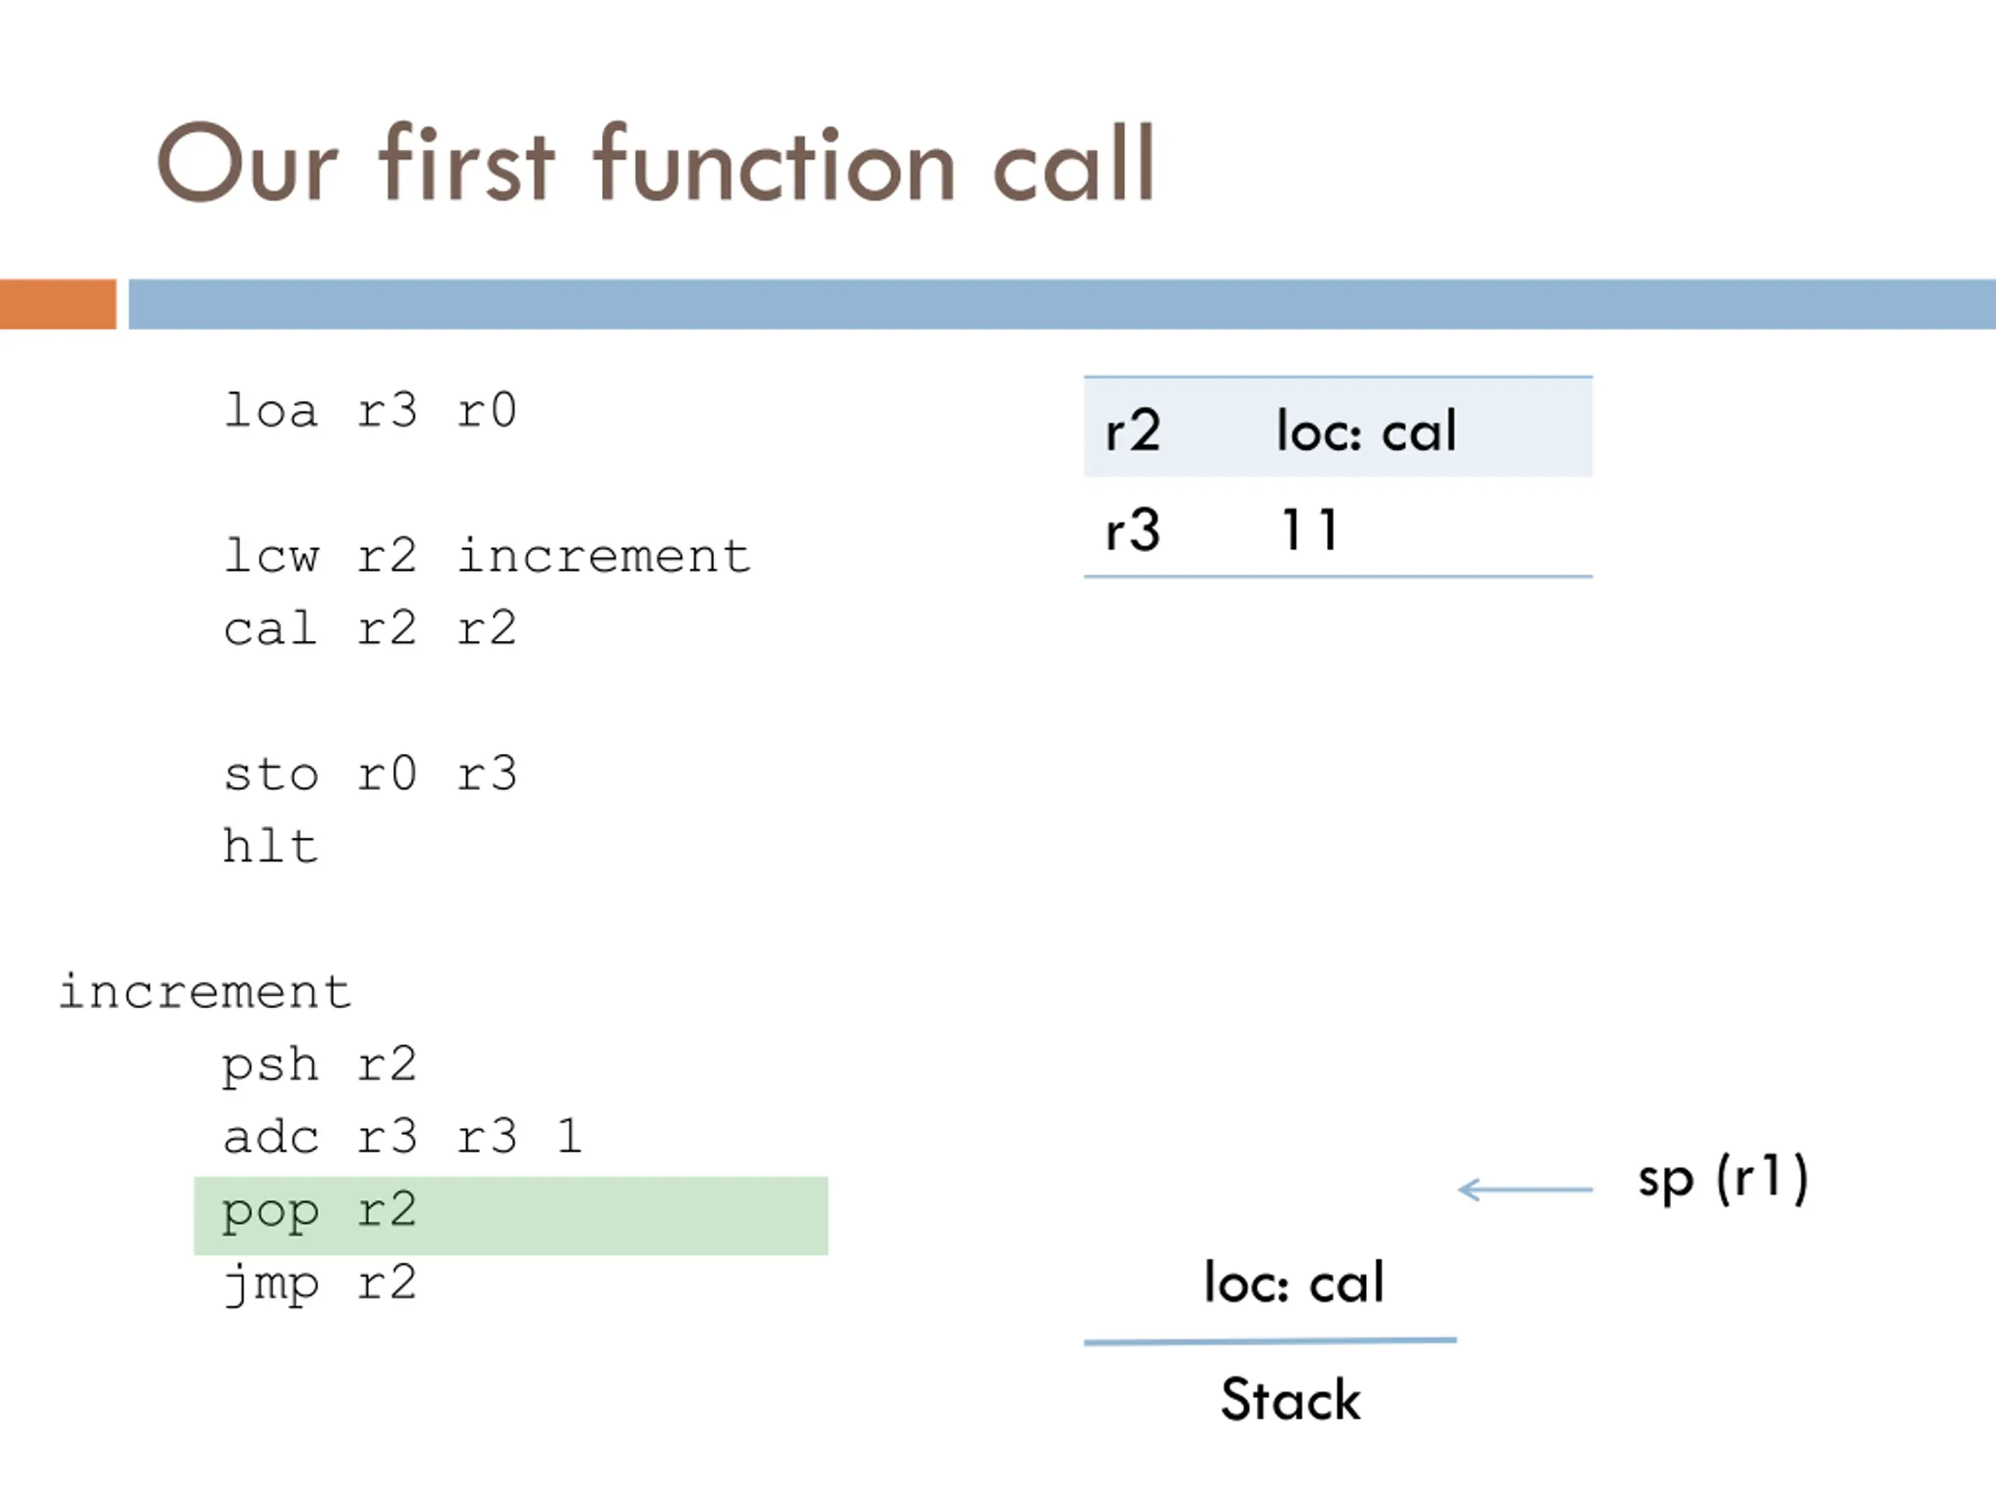Click the 'loc: cal' stack entry
Screen dimensions: 1996x1497
pyautogui.click(x=1294, y=1283)
